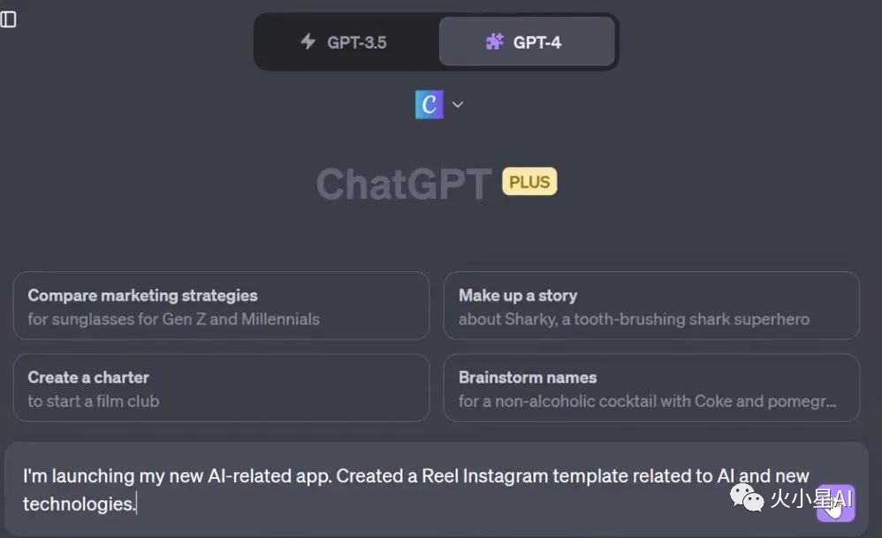Pick the Make up a story suggestion
The image size is (882, 538).
click(651, 306)
